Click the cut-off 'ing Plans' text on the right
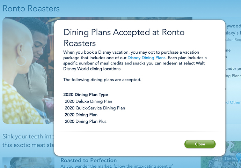This screenshot has height=168, width=241. tap(233, 76)
